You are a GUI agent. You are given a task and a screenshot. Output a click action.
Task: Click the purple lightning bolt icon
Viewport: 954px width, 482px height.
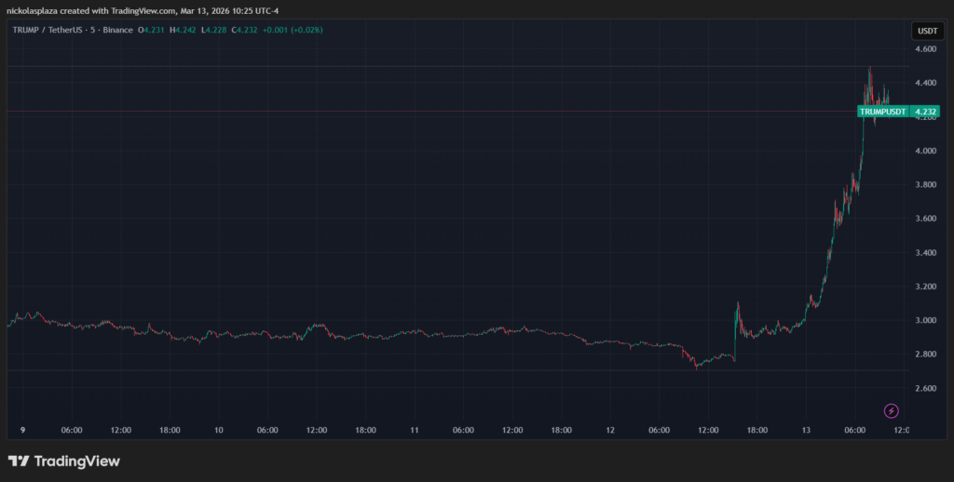[891, 410]
